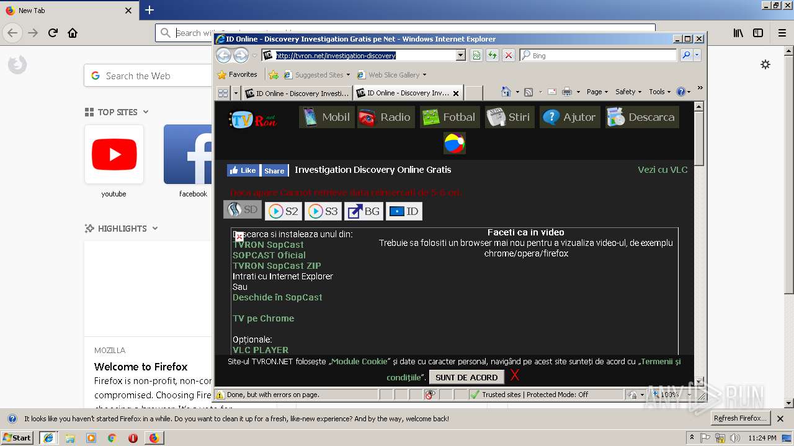The width and height of the screenshot is (794, 446).
Task: Open the Page menu dropdown
Action: (597, 92)
